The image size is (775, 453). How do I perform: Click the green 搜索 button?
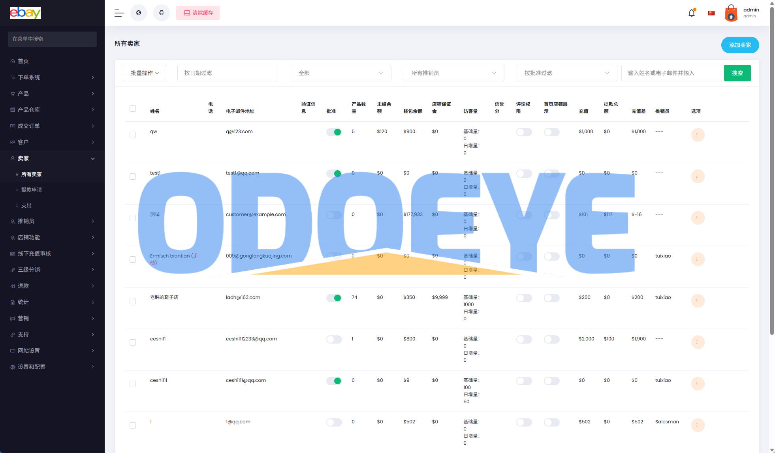coord(737,73)
